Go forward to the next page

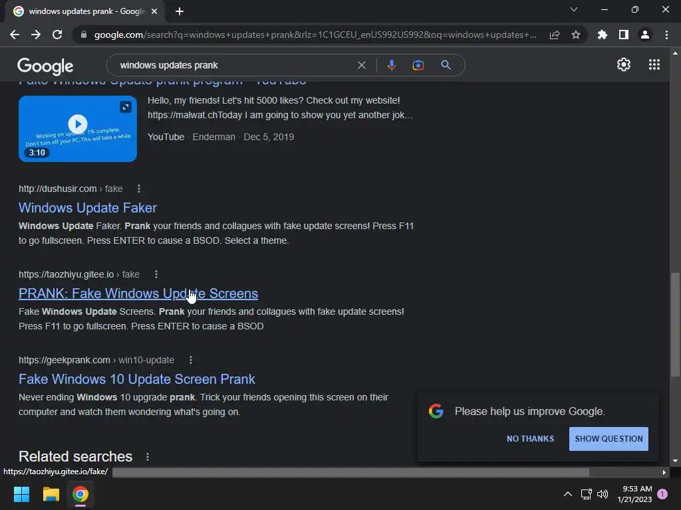pyautogui.click(x=36, y=35)
